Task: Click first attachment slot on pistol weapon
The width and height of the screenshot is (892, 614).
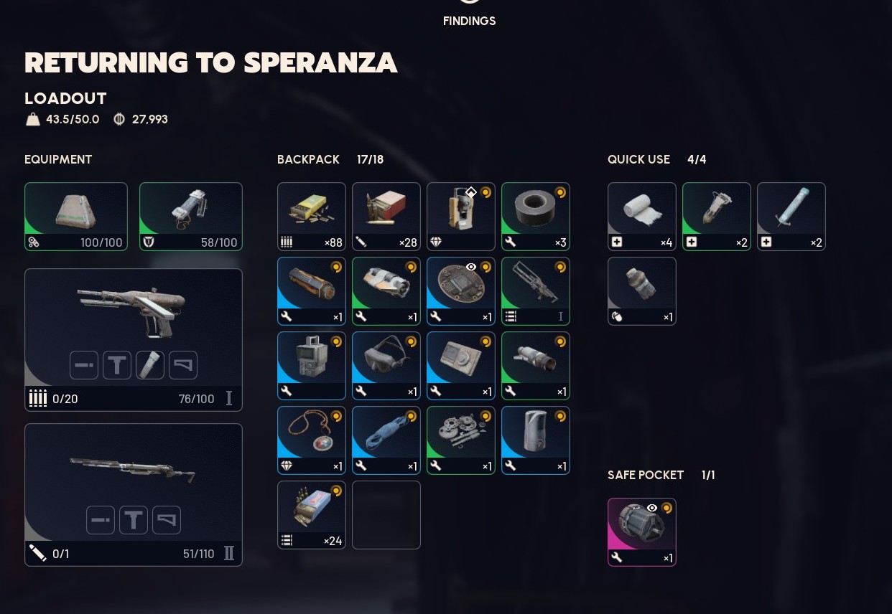Action: click(x=84, y=365)
